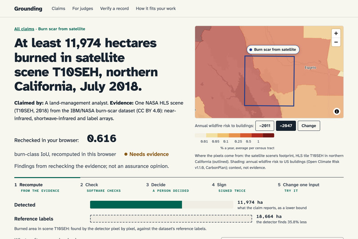Click the 11,974 ha detected value
Image resolution: width=358 pixels, height=239 pixels.
click(x=250, y=202)
